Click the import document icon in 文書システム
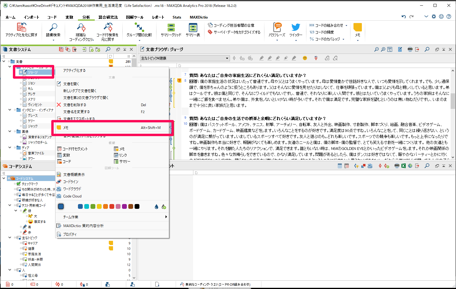The image size is (456, 289). [x=84, y=49]
